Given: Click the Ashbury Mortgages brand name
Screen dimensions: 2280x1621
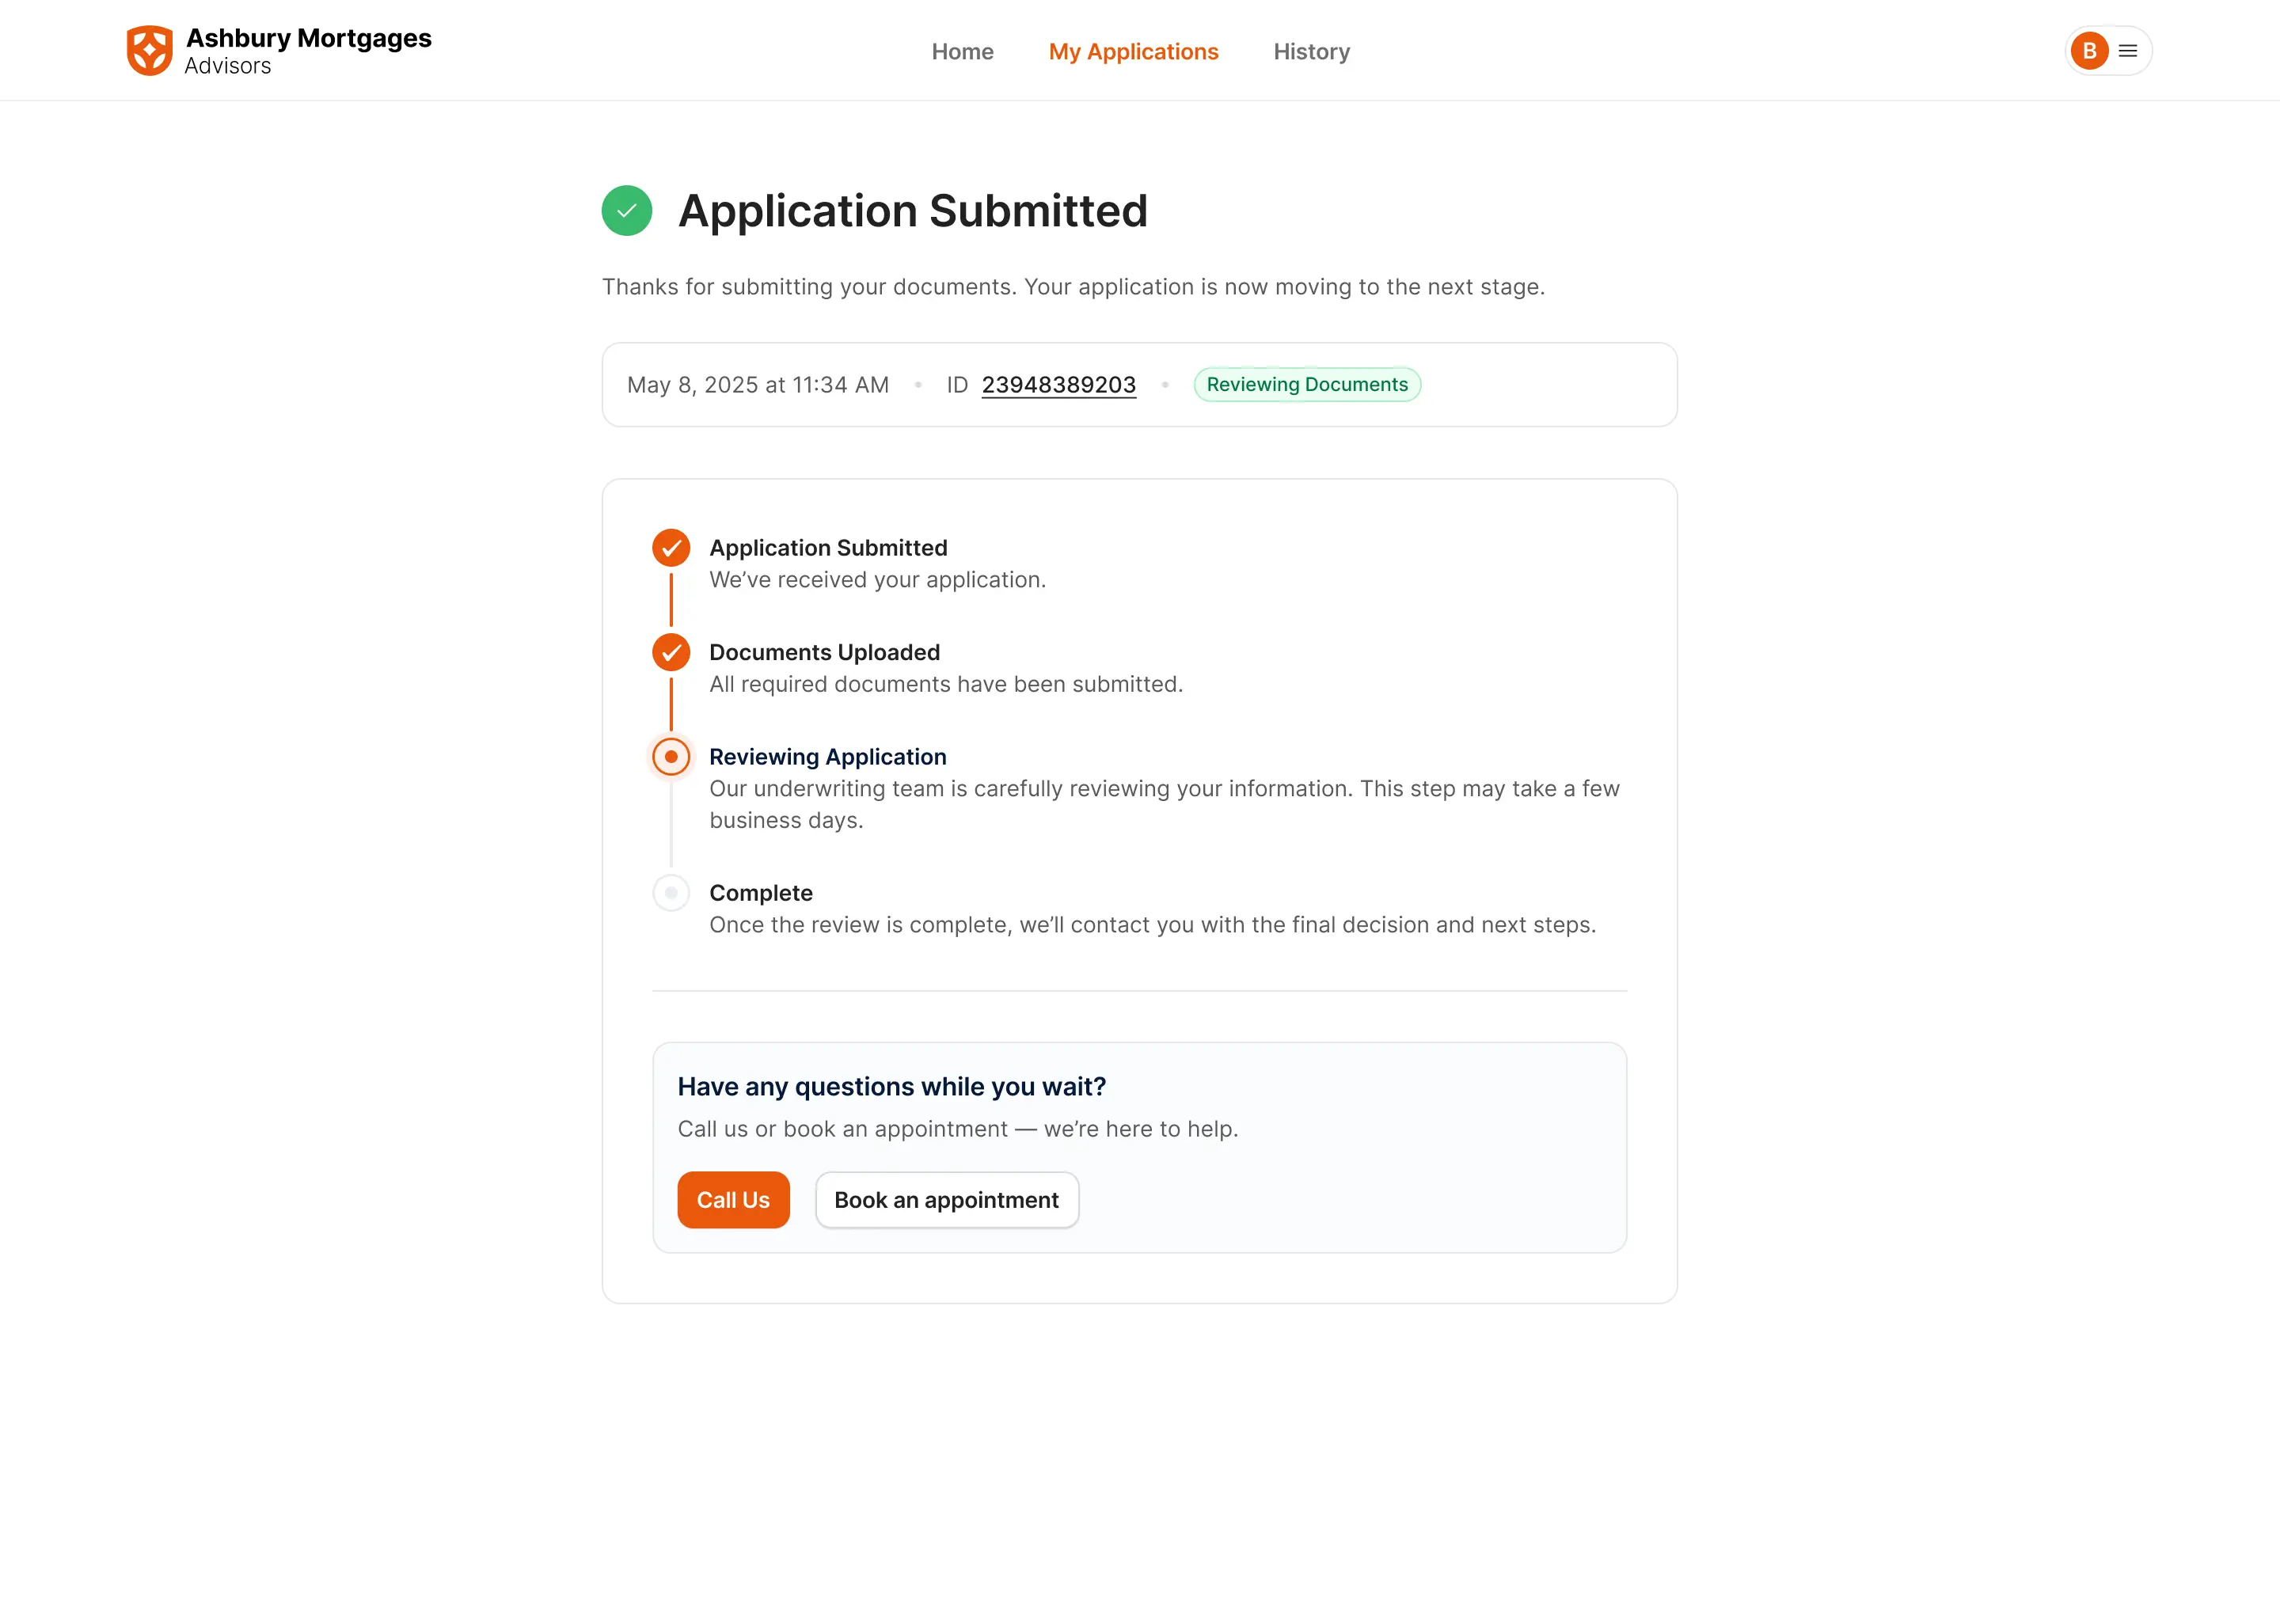Looking at the screenshot, I should pyautogui.click(x=309, y=38).
